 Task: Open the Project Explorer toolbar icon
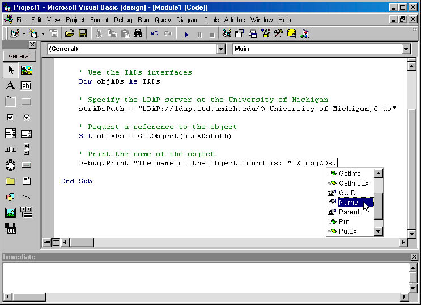click(227, 34)
